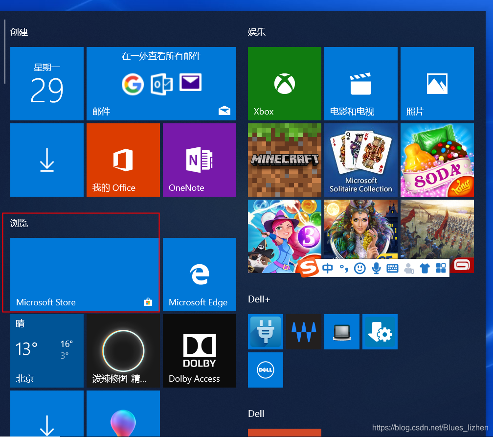
Task: Open Microsoft Solitaire Collection tile
Action: [361, 160]
